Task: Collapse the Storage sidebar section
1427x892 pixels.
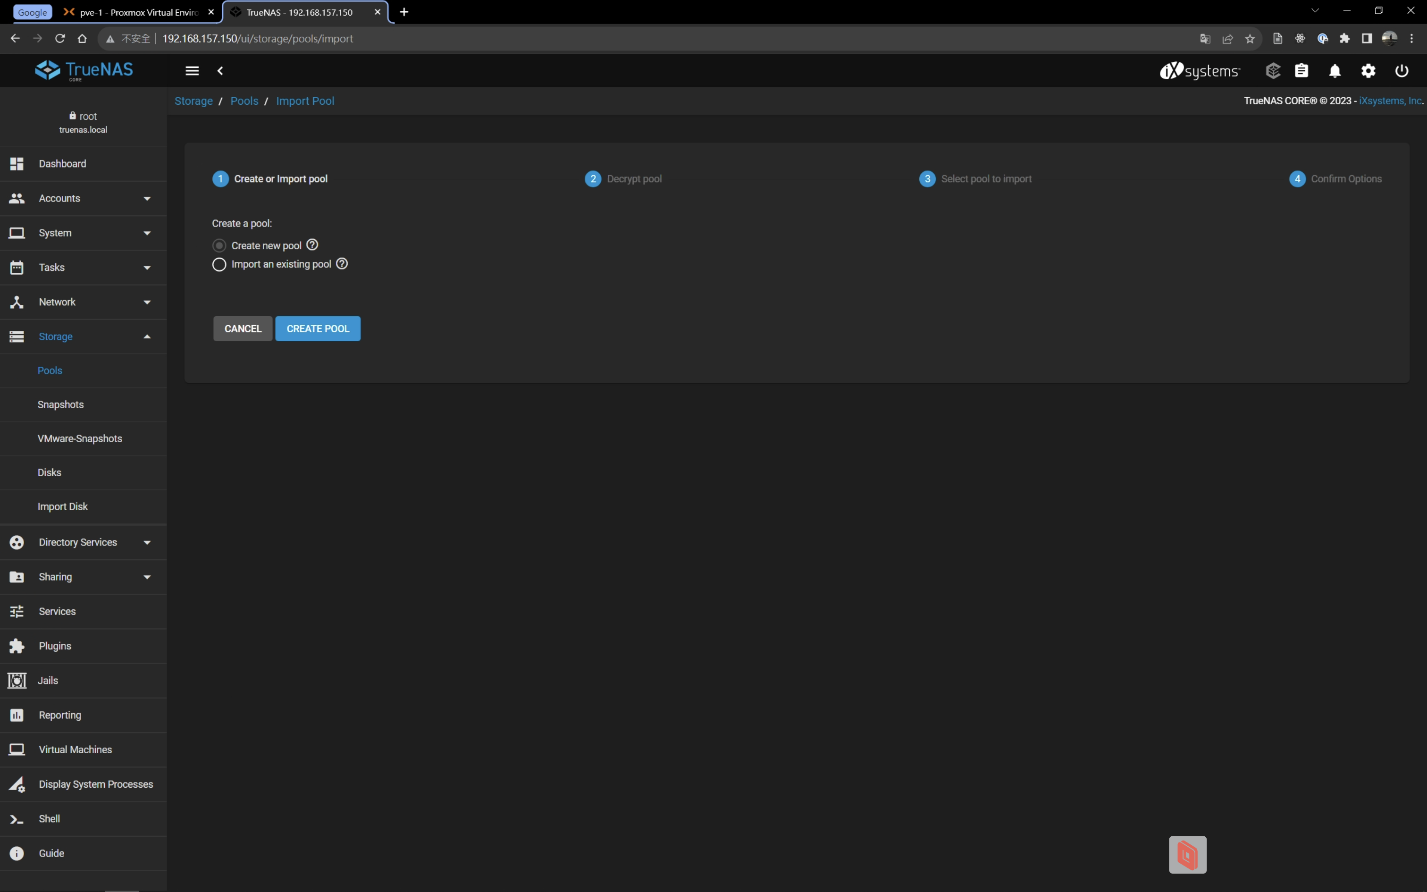Action: click(83, 336)
